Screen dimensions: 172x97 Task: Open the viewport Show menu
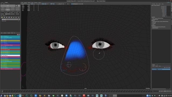[x=32, y=3]
